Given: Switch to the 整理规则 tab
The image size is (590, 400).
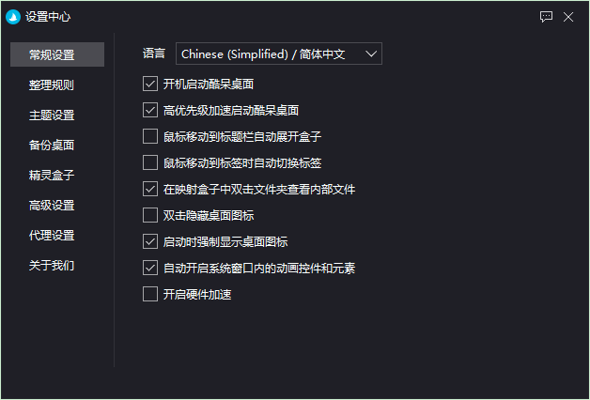Looking at the screenshot, I should point(52,85).
